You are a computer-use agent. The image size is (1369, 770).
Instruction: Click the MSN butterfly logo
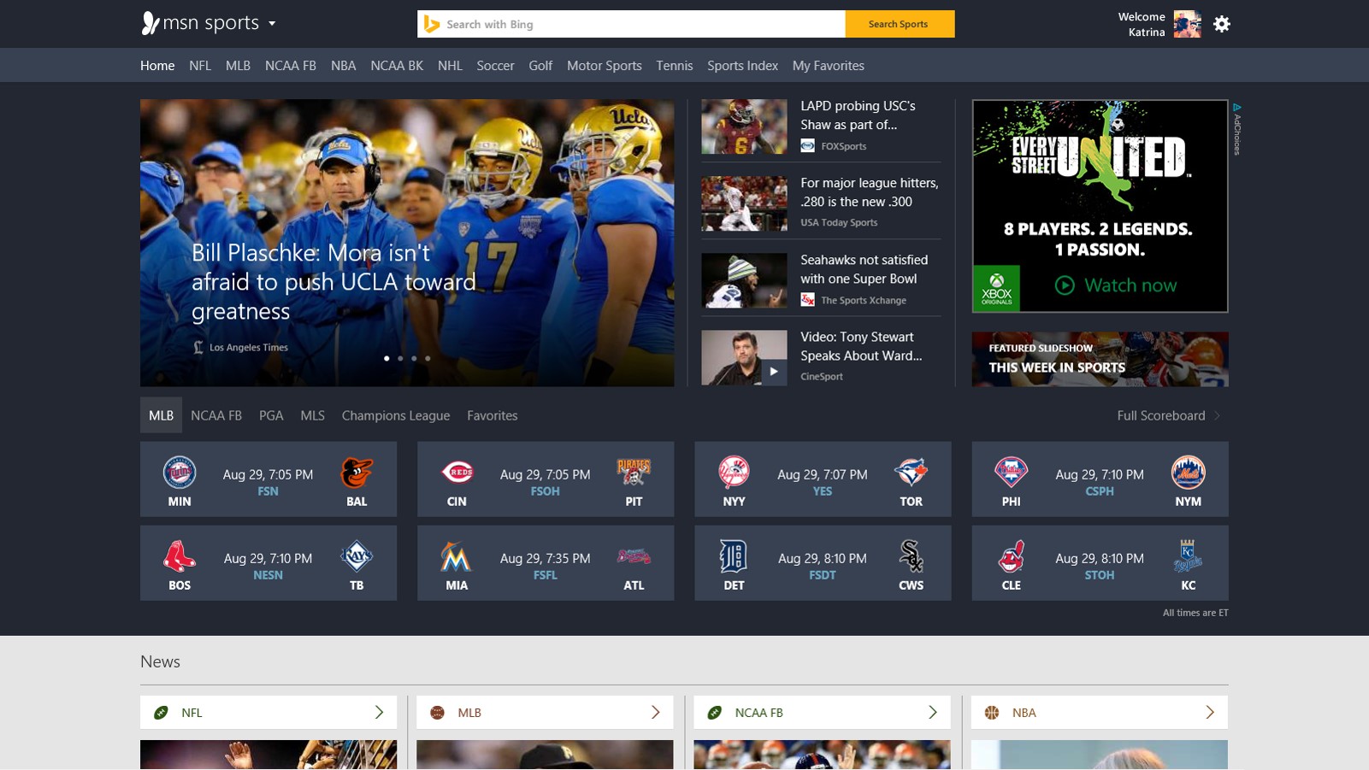[x=150, y=23]
